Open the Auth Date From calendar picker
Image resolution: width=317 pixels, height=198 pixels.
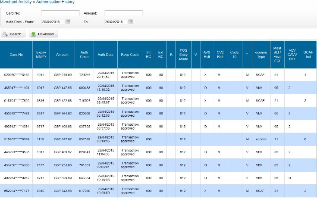click(68, 21)
